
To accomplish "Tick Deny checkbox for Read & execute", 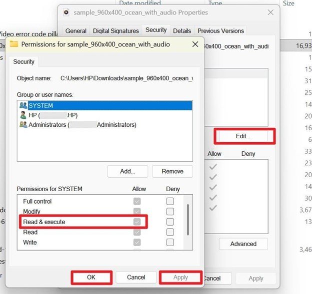I will click(x=170, y=222).
